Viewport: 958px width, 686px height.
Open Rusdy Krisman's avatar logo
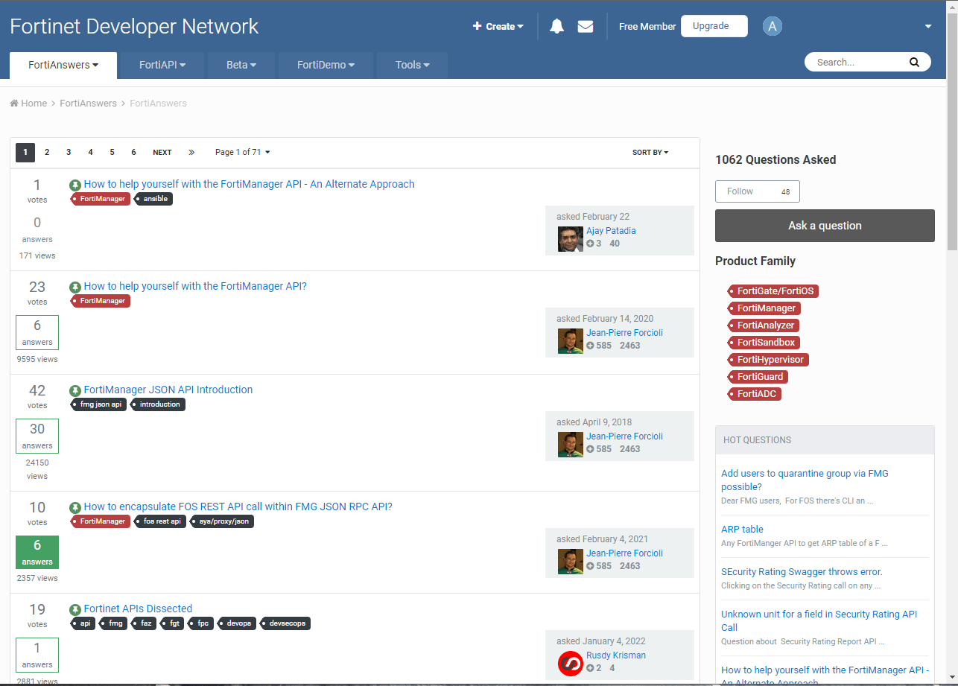point(571,664)
